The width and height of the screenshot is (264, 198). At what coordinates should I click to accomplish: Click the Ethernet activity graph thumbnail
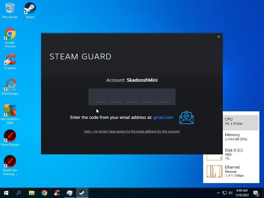(x=214, y=171)
